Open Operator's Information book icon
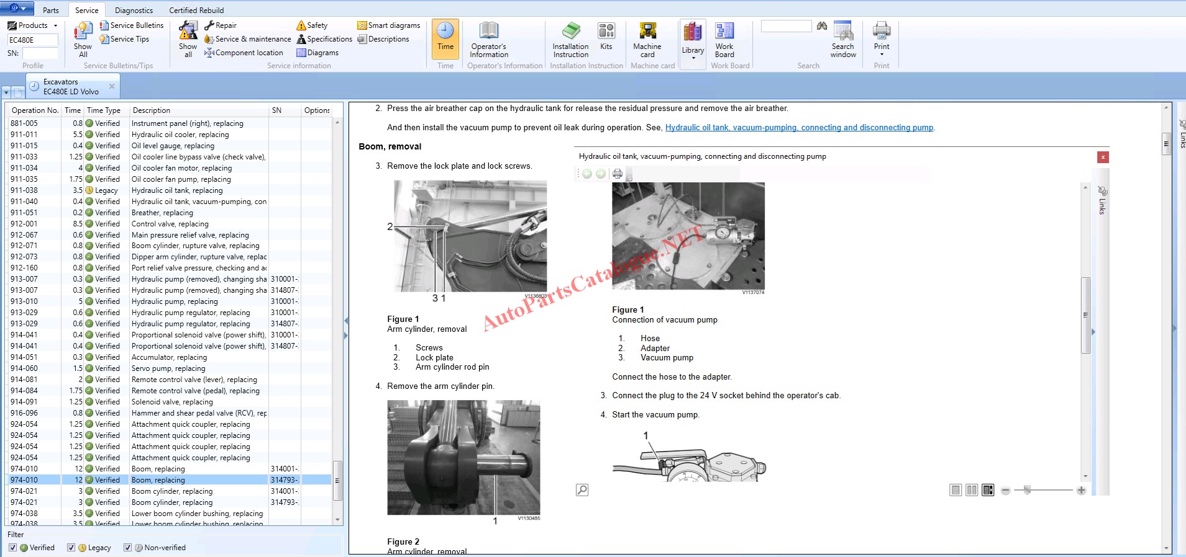 coord(488,32)
